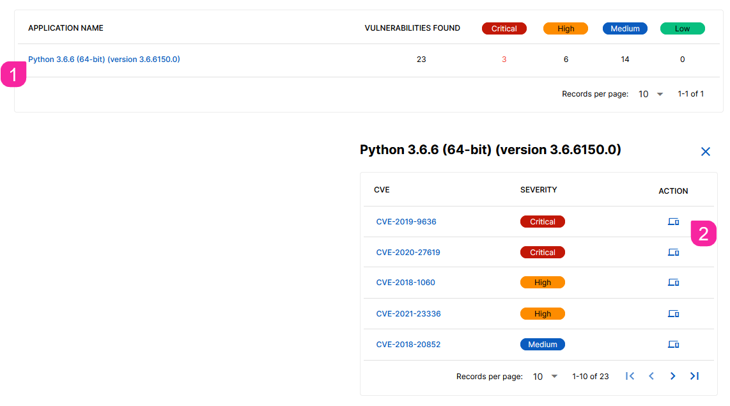The width and height of the screenshot is (730, 406).
Task: Close the Python 3.6.6 details panel
Action: pyautogui.click(x=705, y=152)
